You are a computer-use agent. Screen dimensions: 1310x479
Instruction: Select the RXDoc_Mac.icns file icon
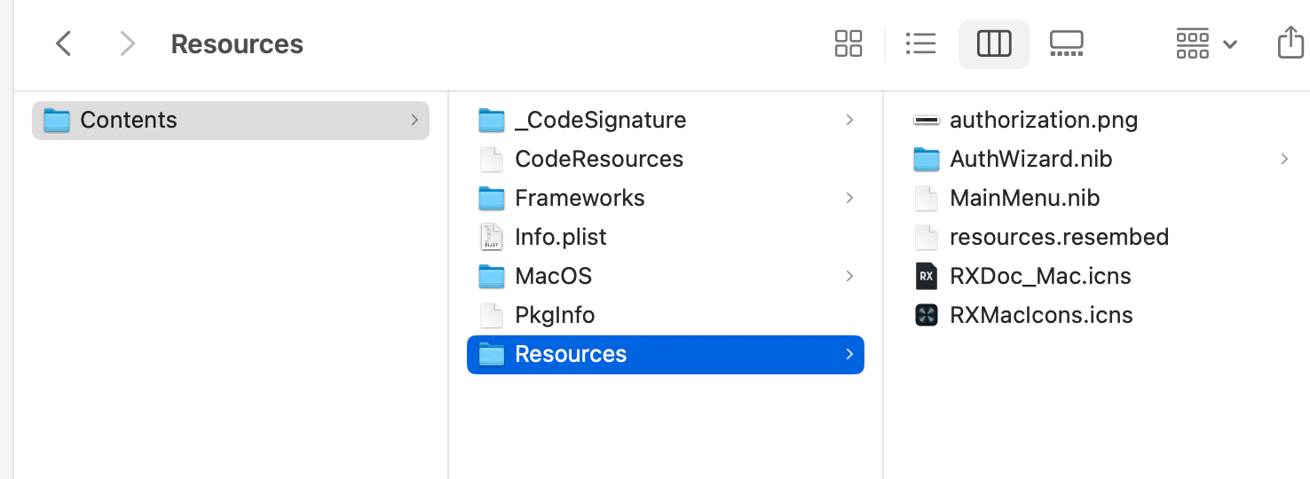(x=927, y=276)
